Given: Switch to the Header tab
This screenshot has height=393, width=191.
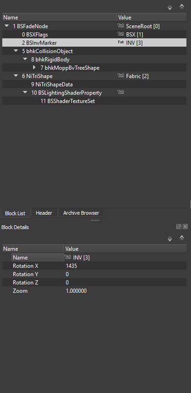Looking at the screenshot, I should pos(44,213).
